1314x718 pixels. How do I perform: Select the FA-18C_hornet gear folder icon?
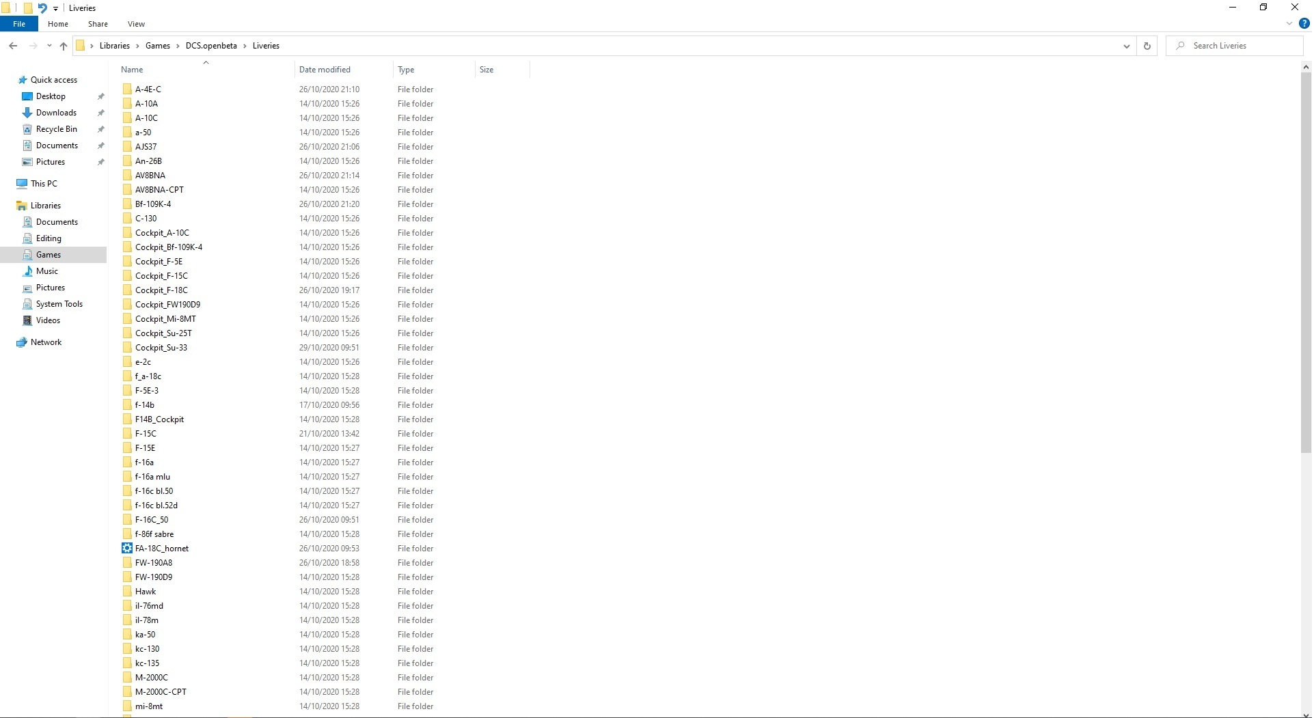point(127,549)
